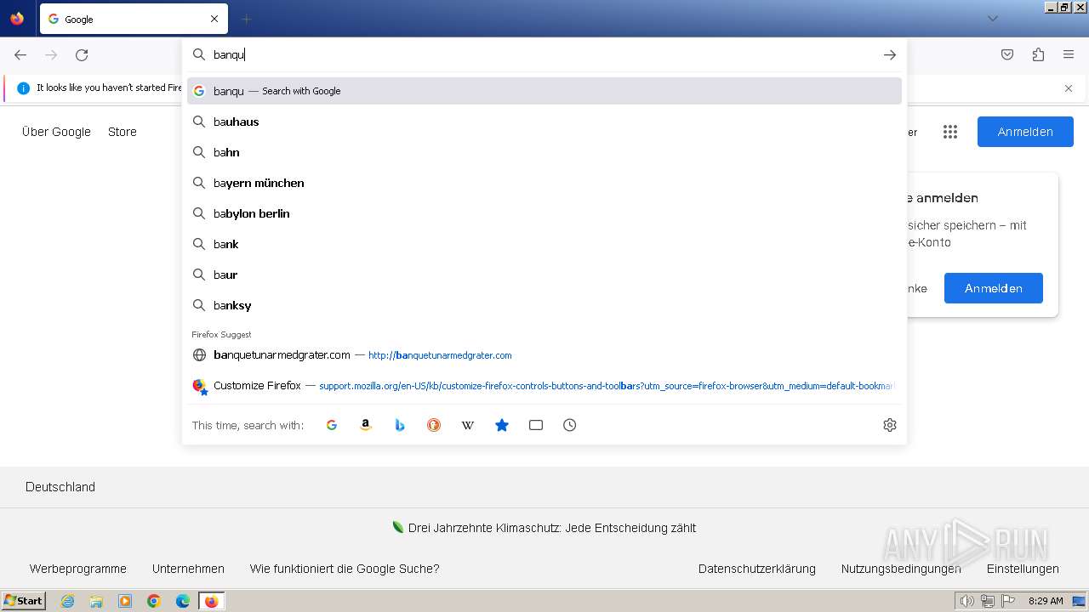Pick 'bayern münchen' search suggestion
The height and width of the screenshot is (612, 1089).
click(544, 183)
